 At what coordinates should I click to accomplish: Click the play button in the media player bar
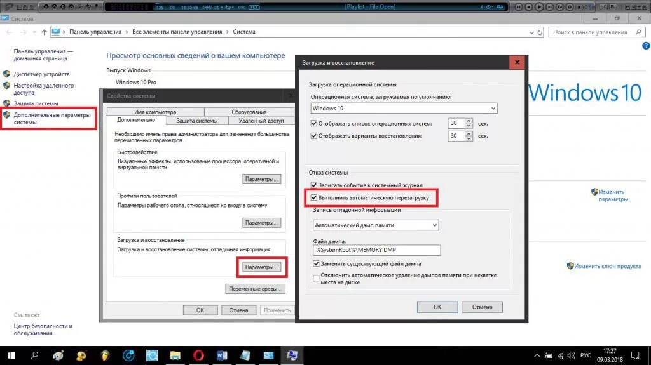coord(539,6)
